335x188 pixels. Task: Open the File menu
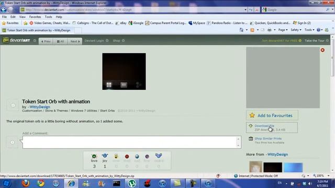pos(4,17)
